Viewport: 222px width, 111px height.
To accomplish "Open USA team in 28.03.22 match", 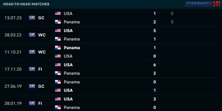I will pyautogui.click(x=68, y=31).
